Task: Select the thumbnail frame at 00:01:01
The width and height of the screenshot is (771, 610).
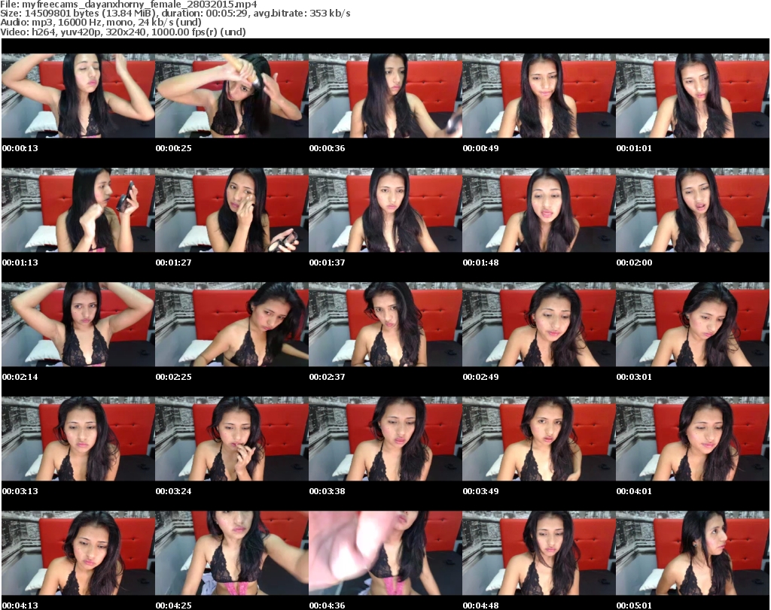Action: click(693, 96)
